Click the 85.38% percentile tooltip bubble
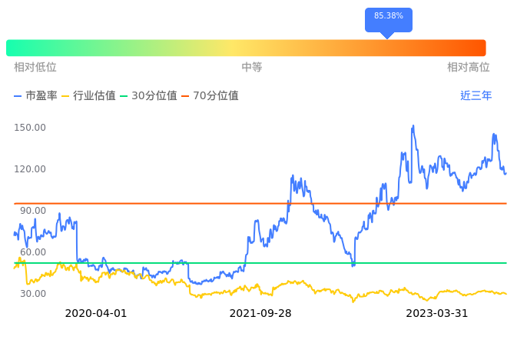 tap(388, 16)
